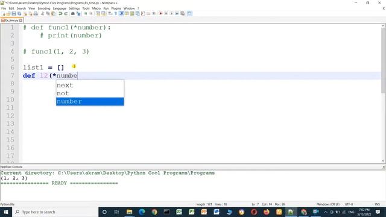
Task: Click line 6 'list1 = []' code
Action: 43,68
